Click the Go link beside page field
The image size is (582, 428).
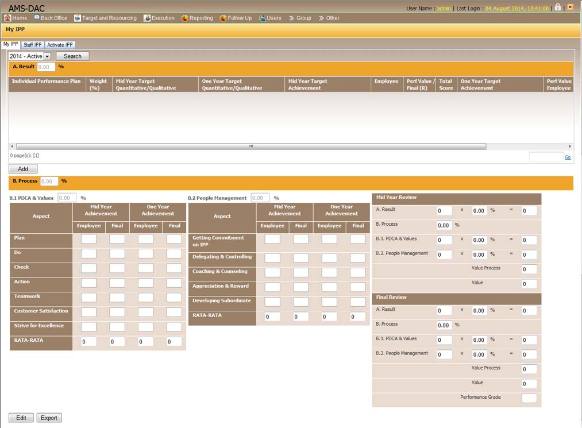pos(568,157)
